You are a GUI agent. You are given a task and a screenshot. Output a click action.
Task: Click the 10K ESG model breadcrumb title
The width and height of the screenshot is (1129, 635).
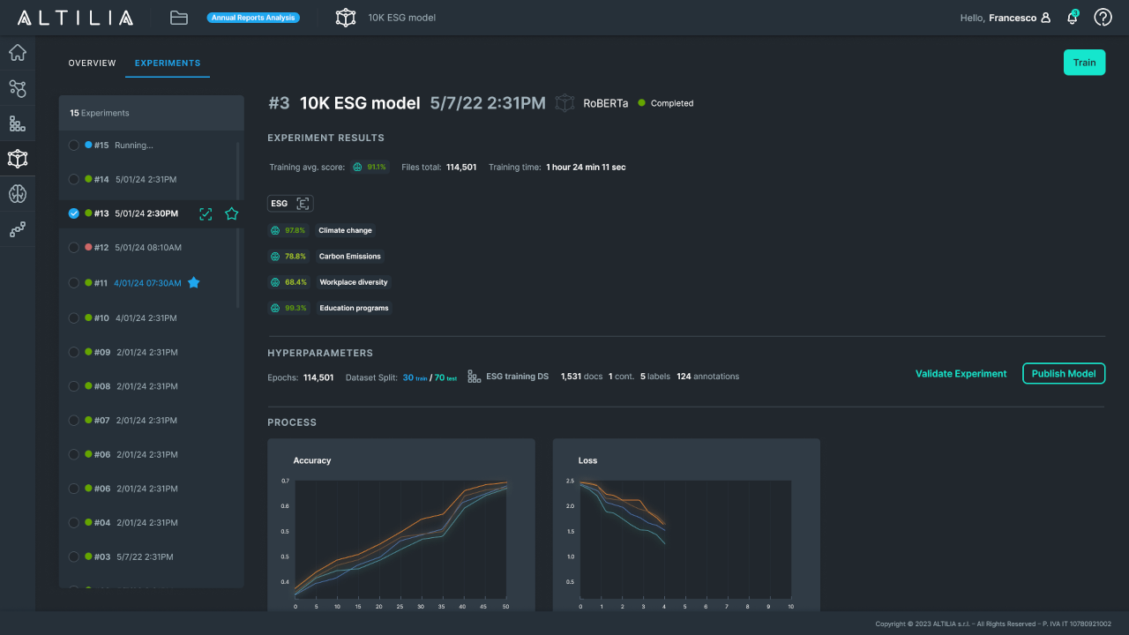401,18
